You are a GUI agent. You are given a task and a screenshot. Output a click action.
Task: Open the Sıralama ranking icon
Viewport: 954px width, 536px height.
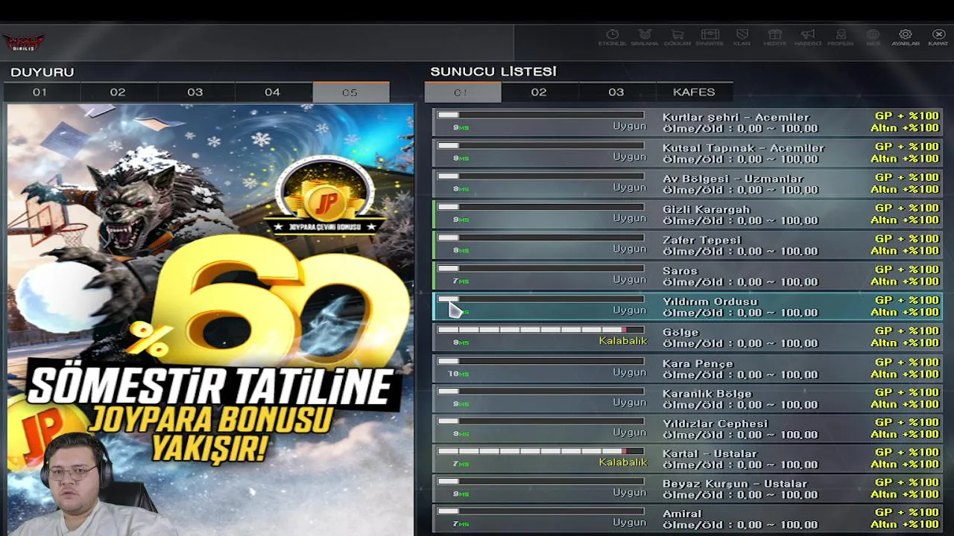click(x=645, y=38)
